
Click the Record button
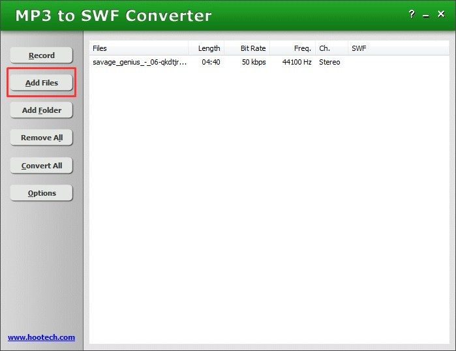pyautogui.click(x=41, y=55)
